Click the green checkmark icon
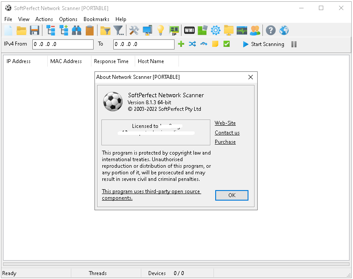 pyautogui.click(x=227, y=44)
